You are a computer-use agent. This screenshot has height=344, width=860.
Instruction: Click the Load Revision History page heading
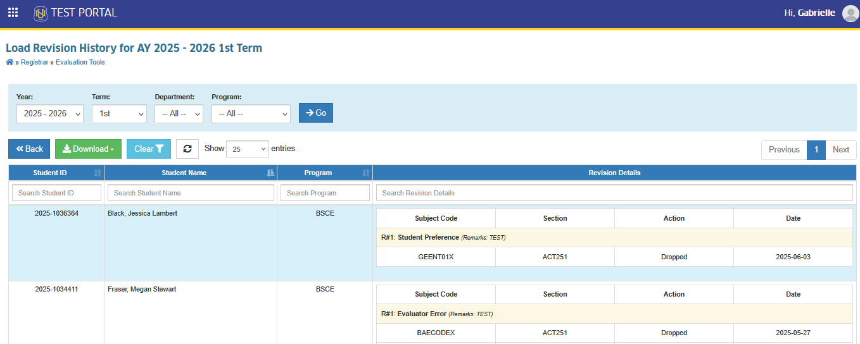pos(134,48)
